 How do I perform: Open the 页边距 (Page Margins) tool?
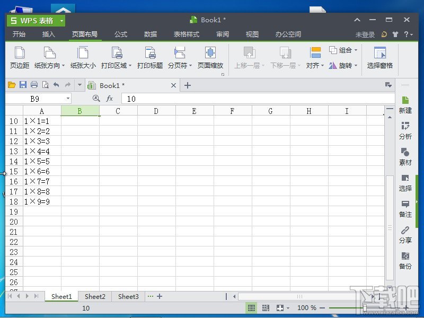(x=19, y=57)
